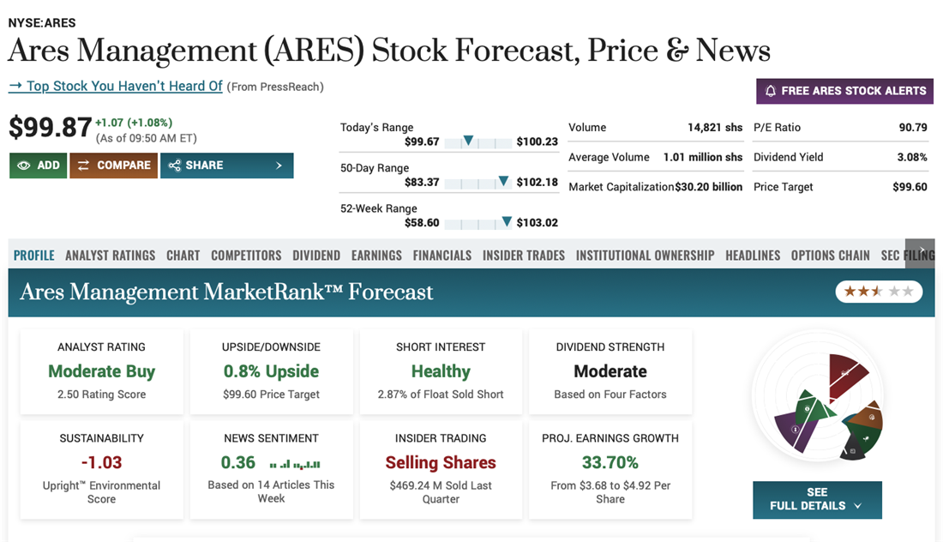Screen dimensions: 943x542
Task: Click the purple segment of MarketRank chart
Action: coord(795,431)
